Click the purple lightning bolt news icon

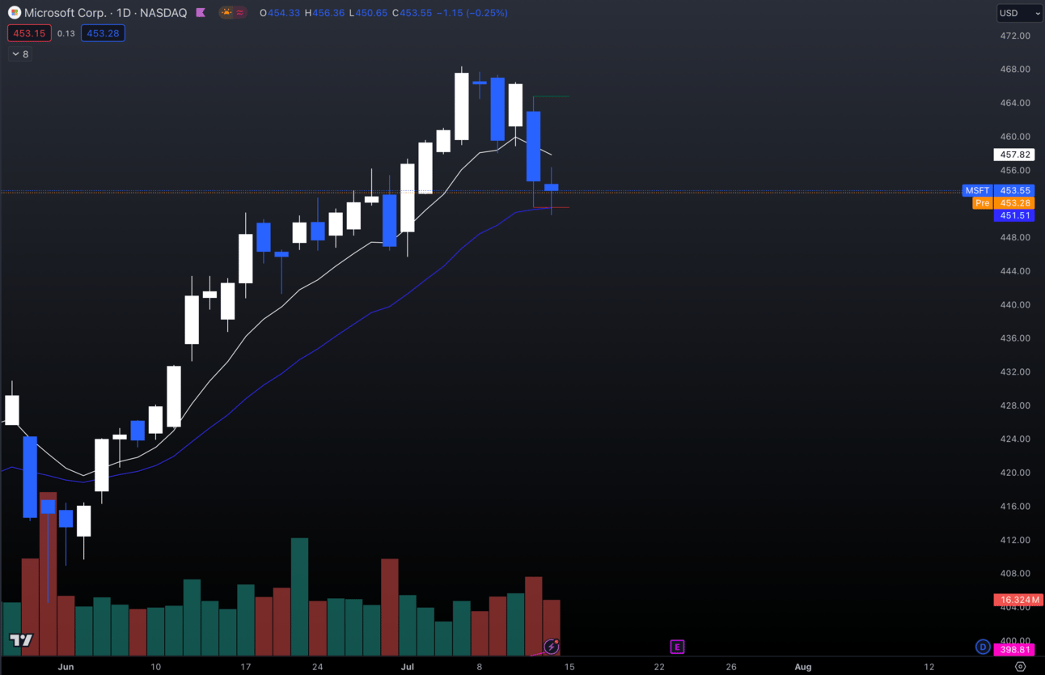coord(552,646)
